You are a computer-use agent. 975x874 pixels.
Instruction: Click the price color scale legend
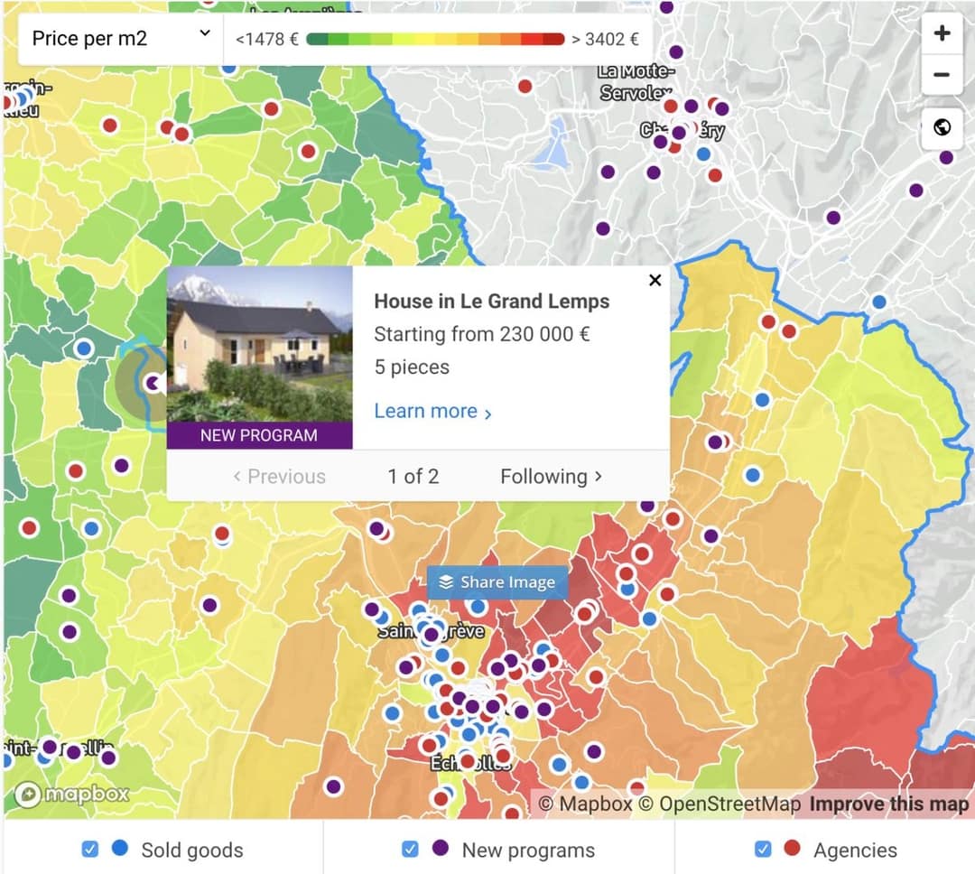click(432, 39)
